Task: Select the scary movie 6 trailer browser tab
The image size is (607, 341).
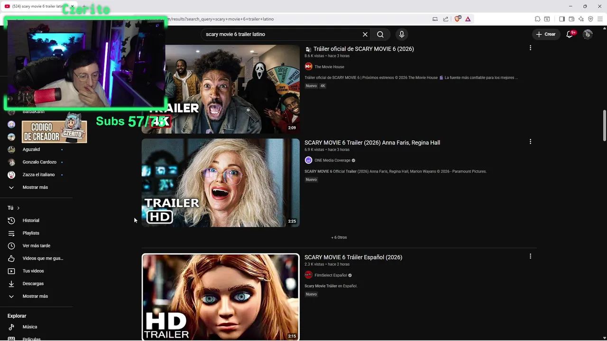Action: [x=38, y=6]
